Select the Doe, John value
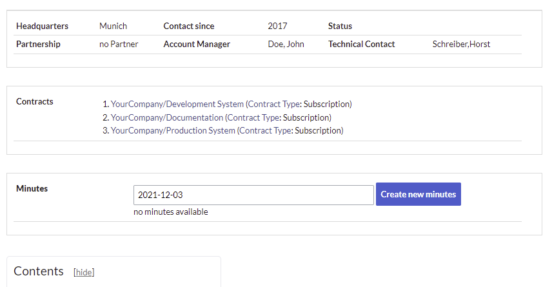The height and width of the screenshot is (287, 552). pos(286,44)
